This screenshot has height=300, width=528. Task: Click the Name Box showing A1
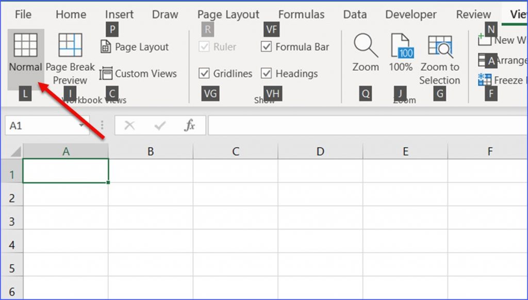[x=47, y=126]
